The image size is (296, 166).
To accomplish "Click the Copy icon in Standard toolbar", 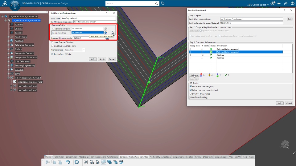I will [x=54, y=162].
